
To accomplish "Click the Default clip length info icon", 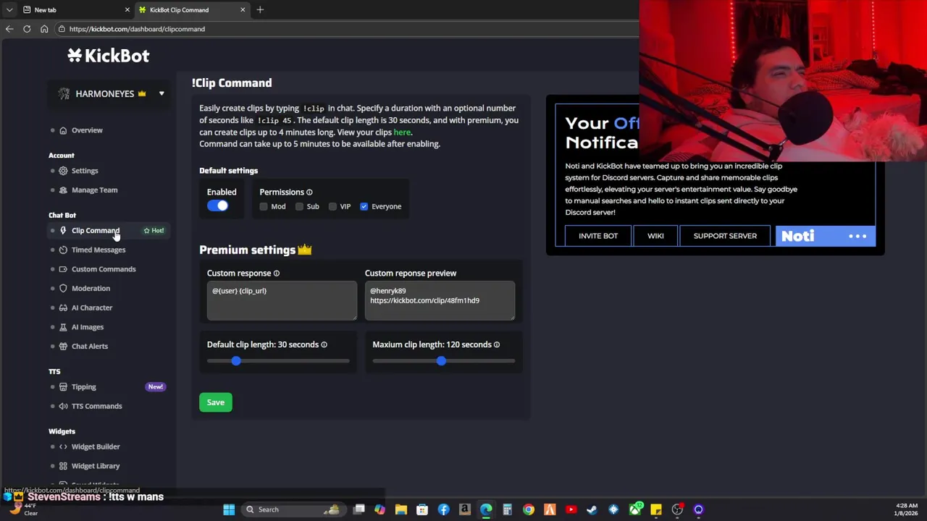I will [324, 344].
